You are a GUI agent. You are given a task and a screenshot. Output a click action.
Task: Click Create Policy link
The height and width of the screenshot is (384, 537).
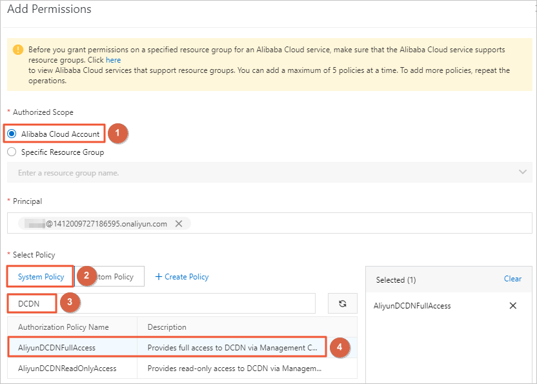(187, 277)
